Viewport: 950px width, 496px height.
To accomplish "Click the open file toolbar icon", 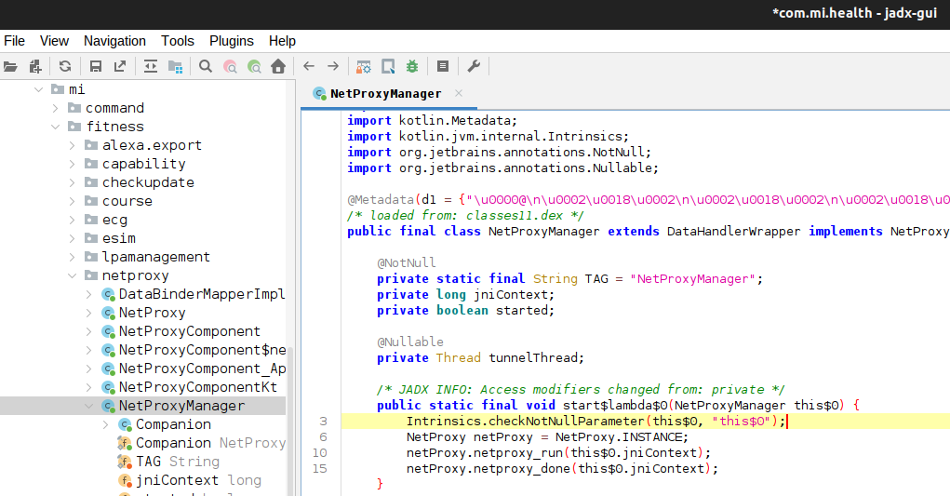I will [10, 67].
